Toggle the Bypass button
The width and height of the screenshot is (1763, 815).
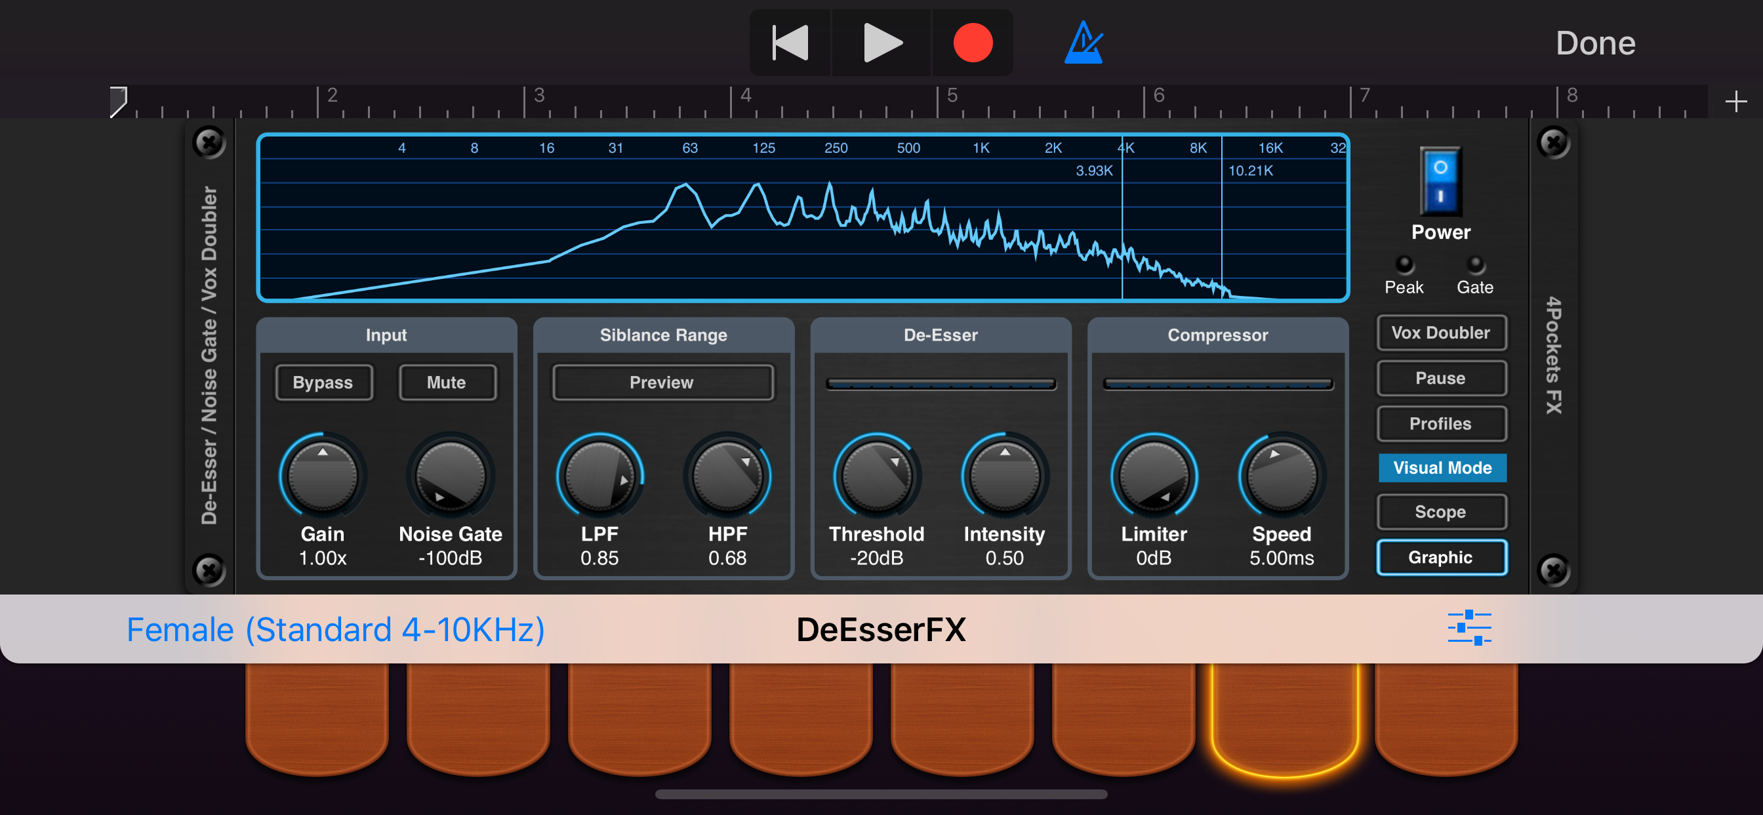pyautogui.click(x=323, y=382)
